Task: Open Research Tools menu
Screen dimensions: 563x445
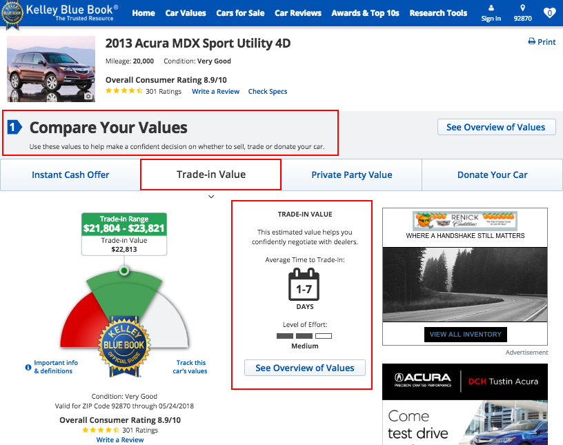Action: [x=438, y=13]
